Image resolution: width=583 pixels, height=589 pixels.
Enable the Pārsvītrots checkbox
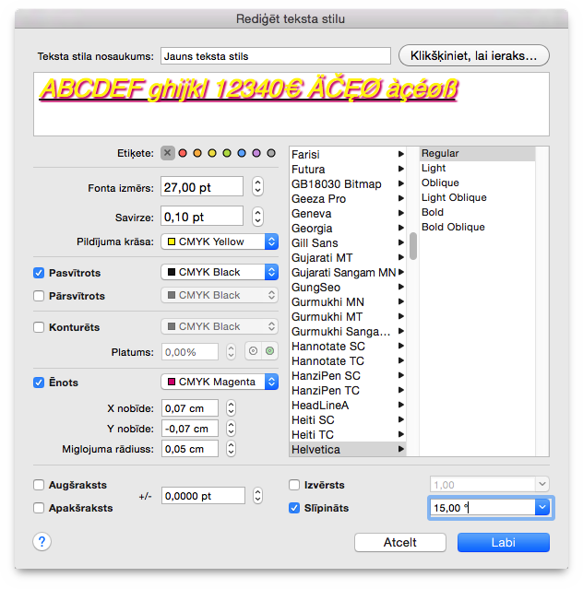pos(39,296)
